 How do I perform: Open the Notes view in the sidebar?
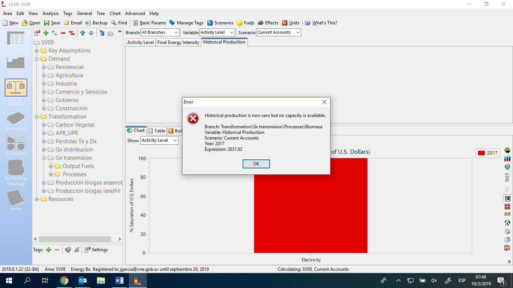point(16,200)
